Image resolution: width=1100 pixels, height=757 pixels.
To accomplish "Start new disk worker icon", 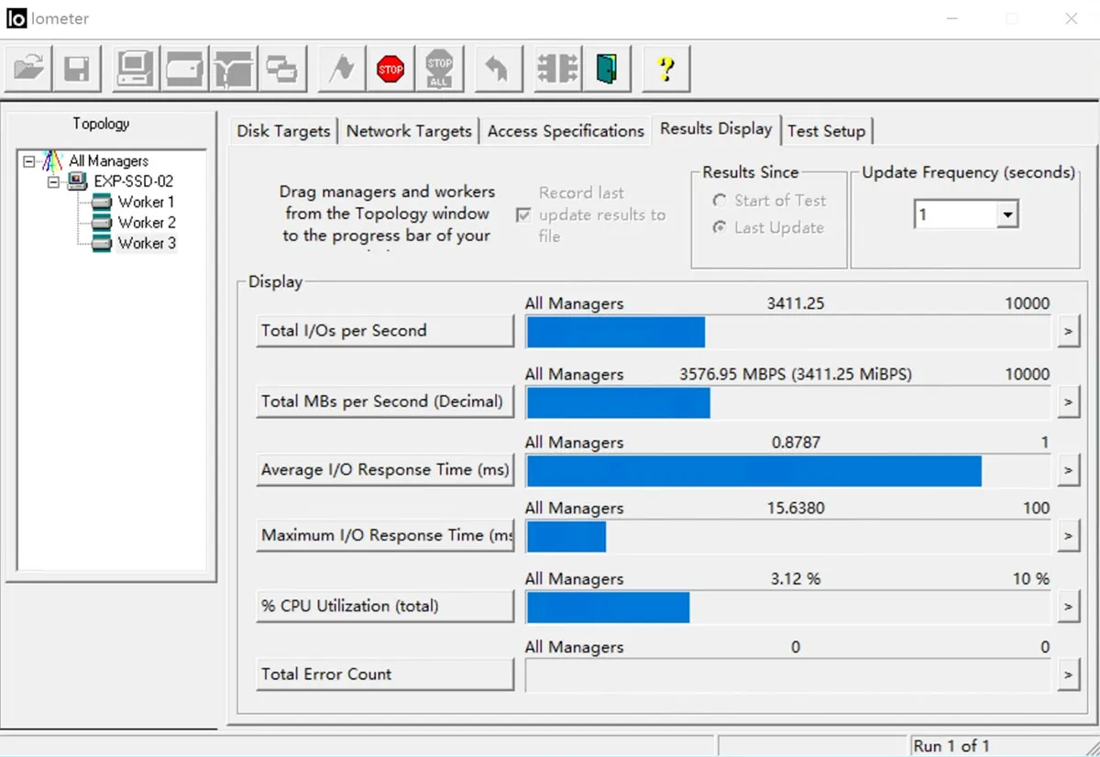I will coord(184,69).
